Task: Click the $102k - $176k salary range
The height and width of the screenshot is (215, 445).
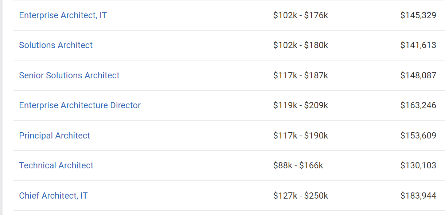Action: pos(300,15)
